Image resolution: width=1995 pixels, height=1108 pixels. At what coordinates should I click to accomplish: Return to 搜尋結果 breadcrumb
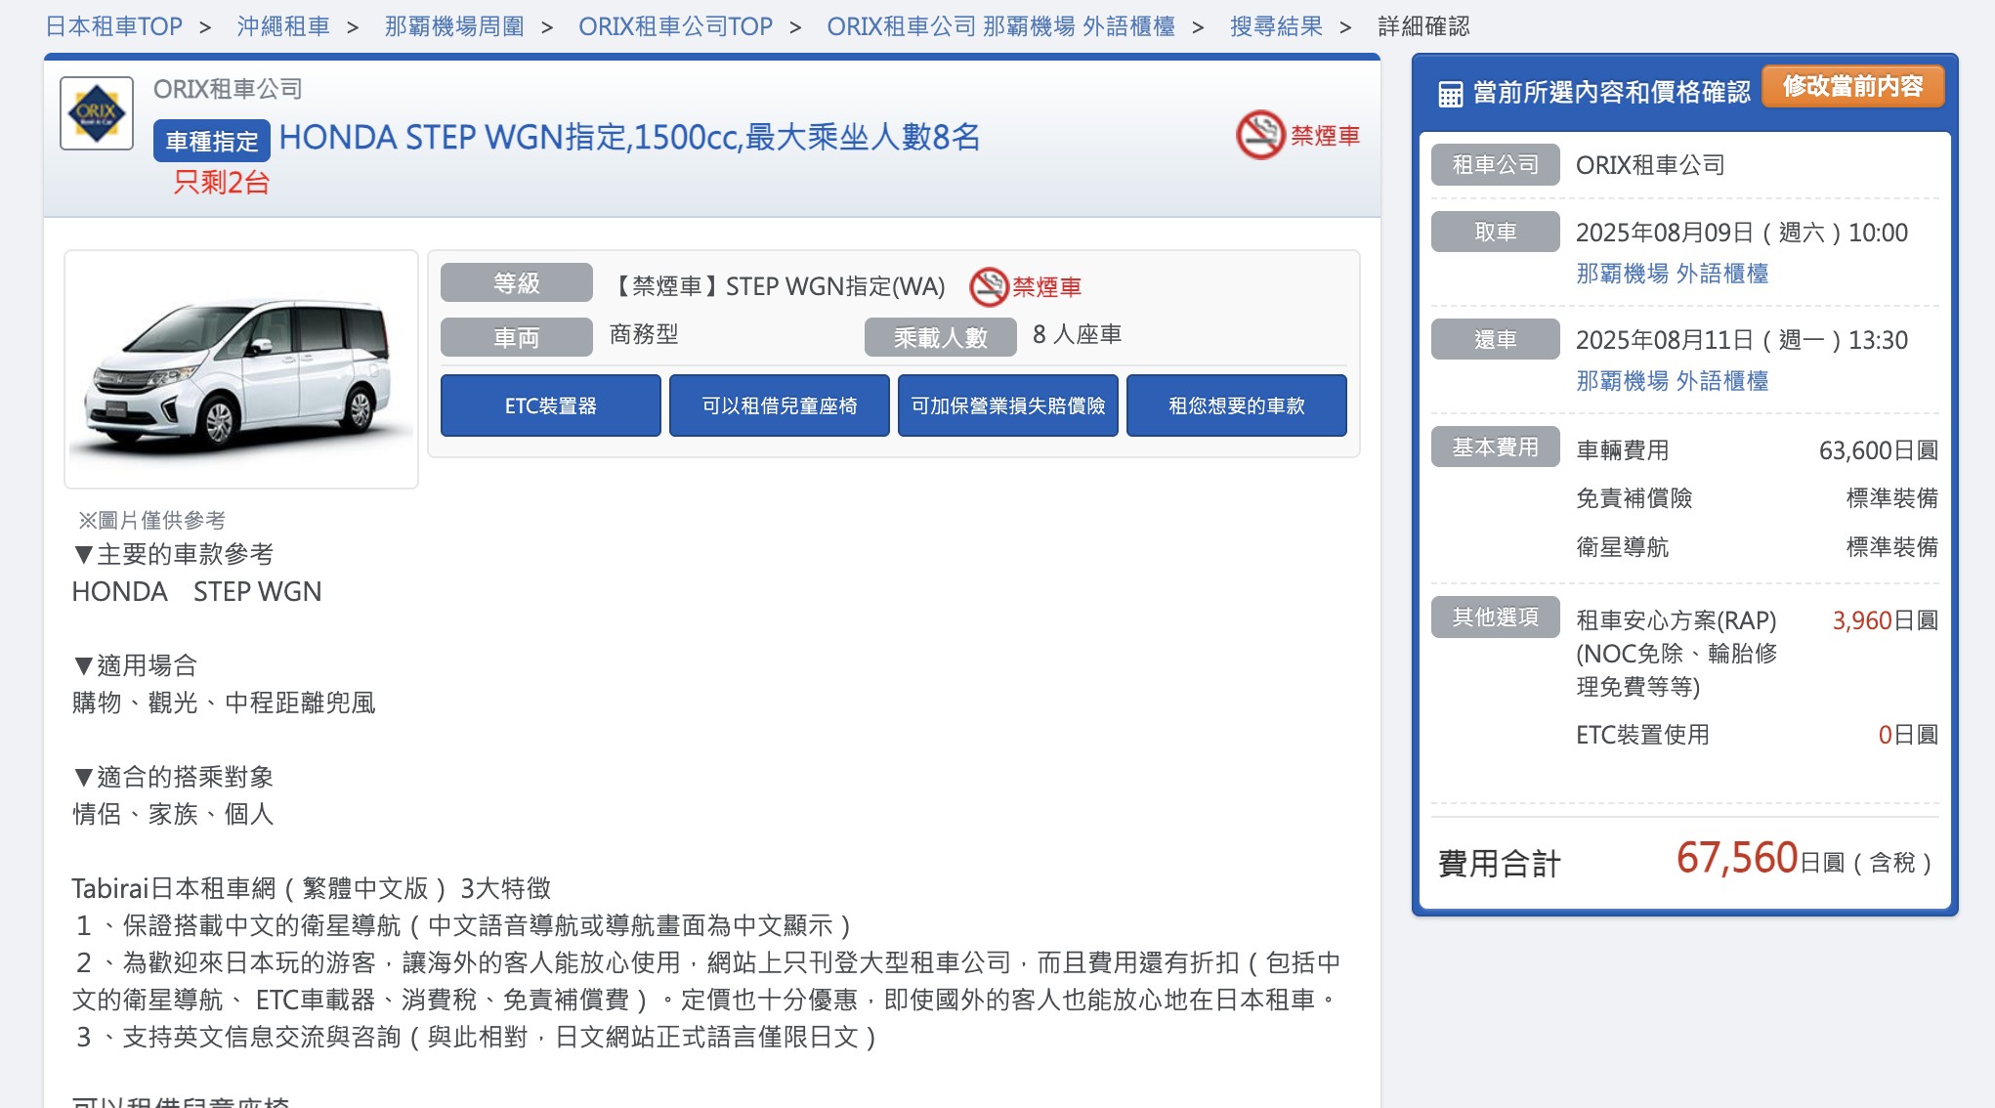[1276, 26]
